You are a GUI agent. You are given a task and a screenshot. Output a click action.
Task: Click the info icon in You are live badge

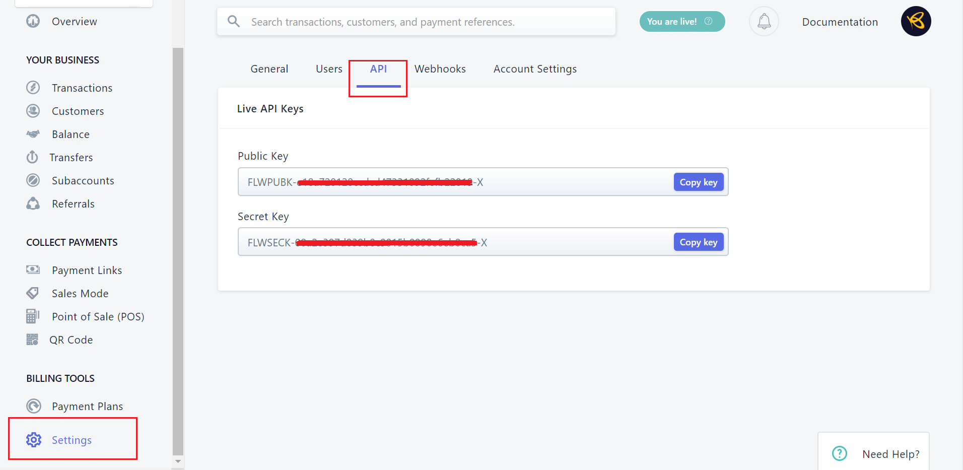coord(708,21)
